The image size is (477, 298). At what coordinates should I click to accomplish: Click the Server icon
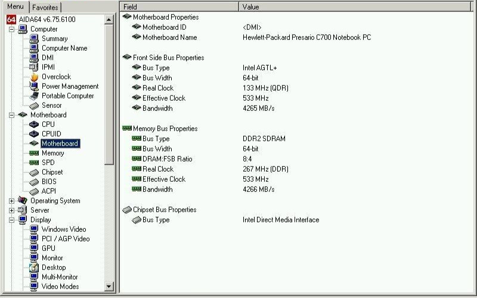coord(23,210)
